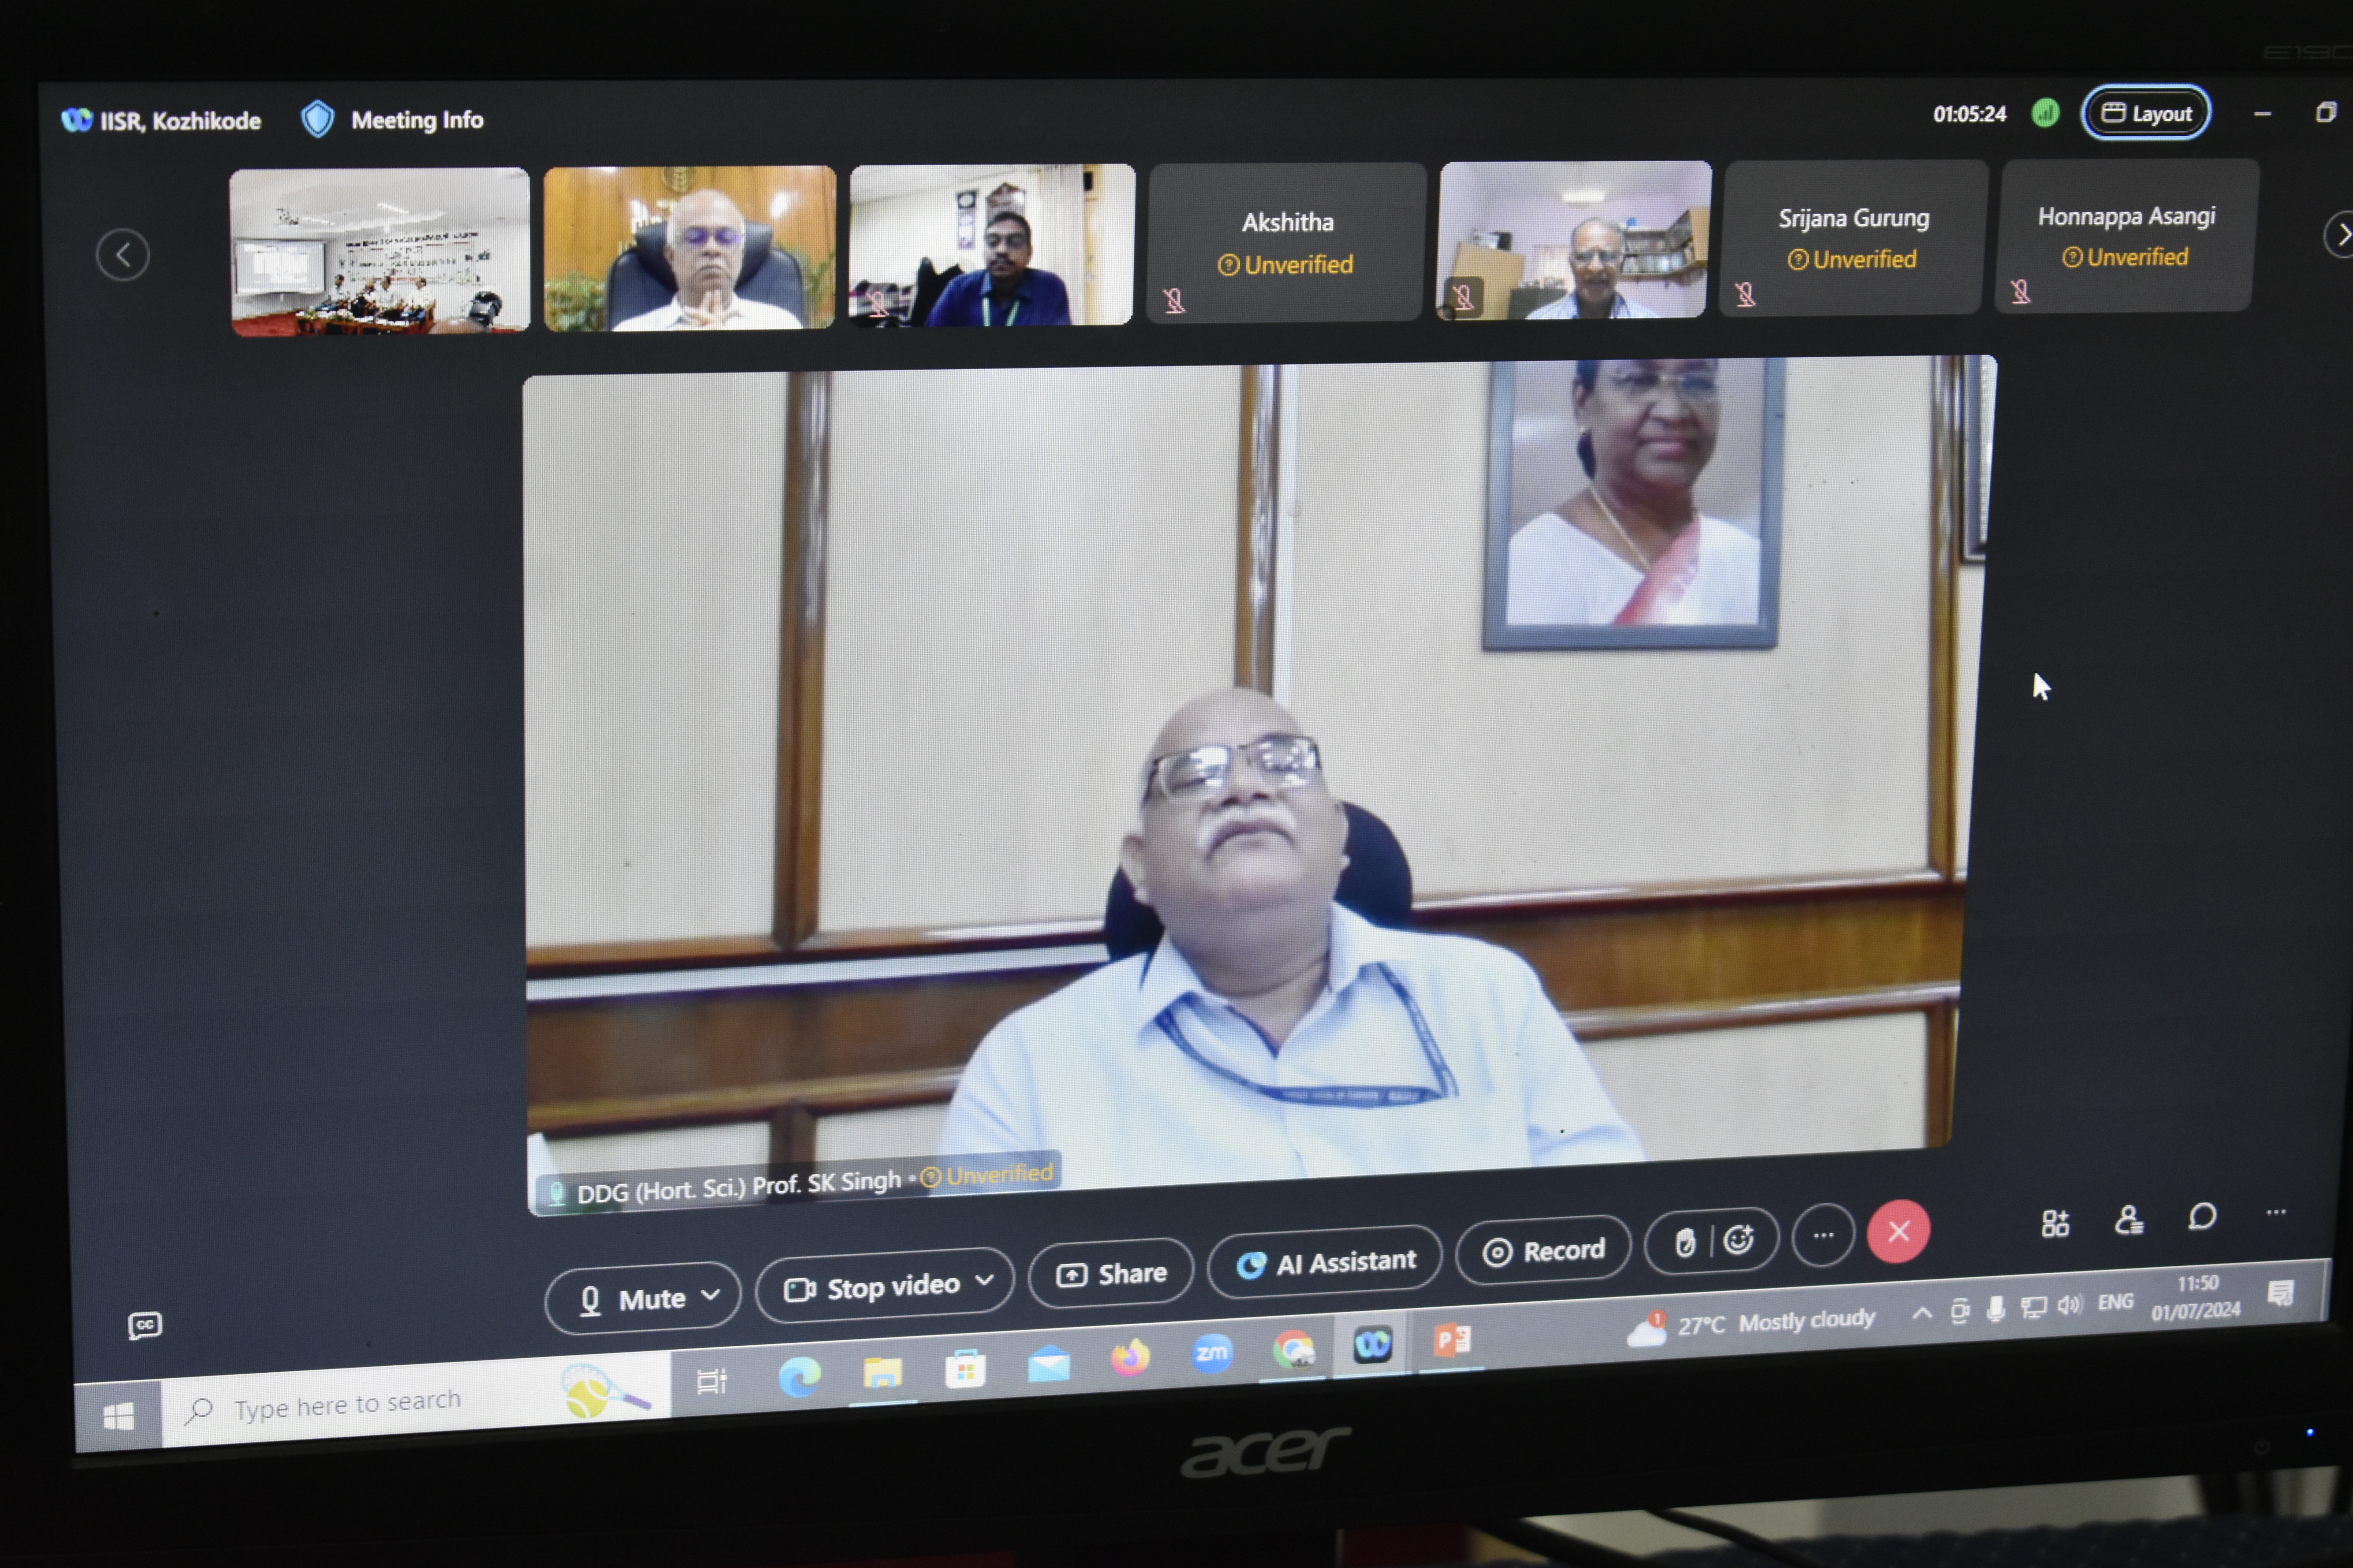Click the raise hand icon
The height and width of the screenshot is (1568, 2353).
pos(1685,1243)
